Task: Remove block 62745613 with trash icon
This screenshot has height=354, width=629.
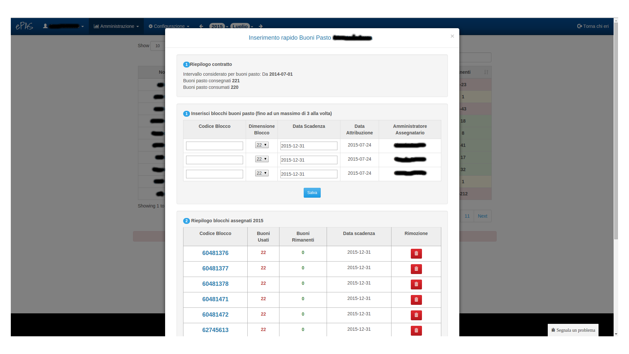Action: pyautogui.click(x=416, y=330)
